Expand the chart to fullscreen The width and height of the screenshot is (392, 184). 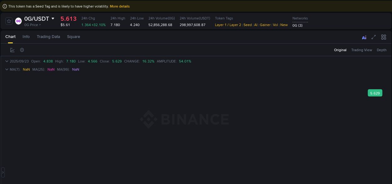pyautogui.click(x=373, y=37)
